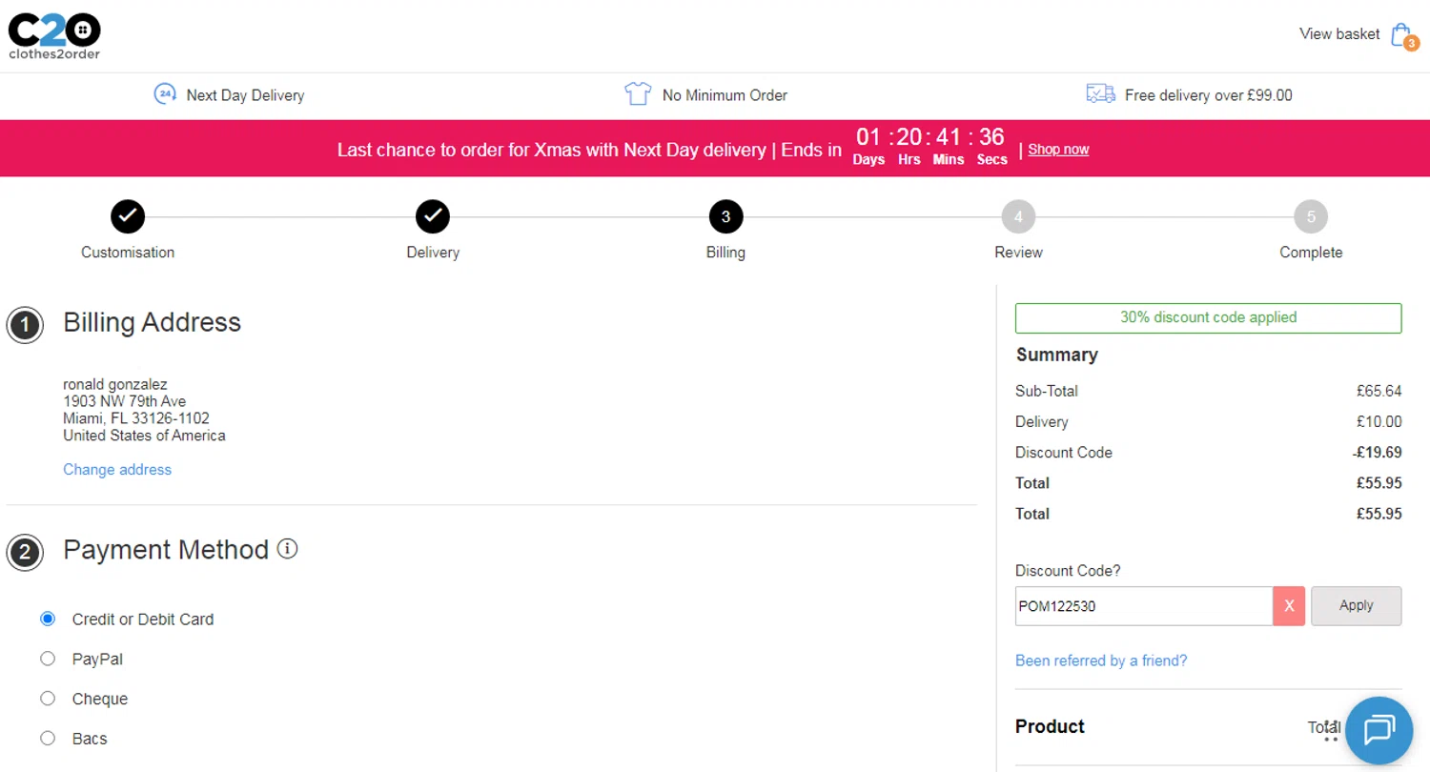Click the View basket link
Image resolution: width=1430 pixels, height=772 pixels.
(1339, 34)
